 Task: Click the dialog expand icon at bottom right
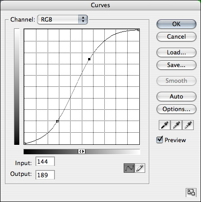[x=191, y=192]
